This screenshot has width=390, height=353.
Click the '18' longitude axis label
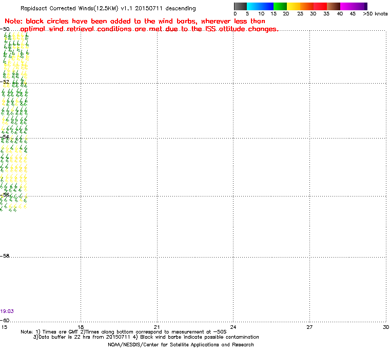click(x=81, y=327)
